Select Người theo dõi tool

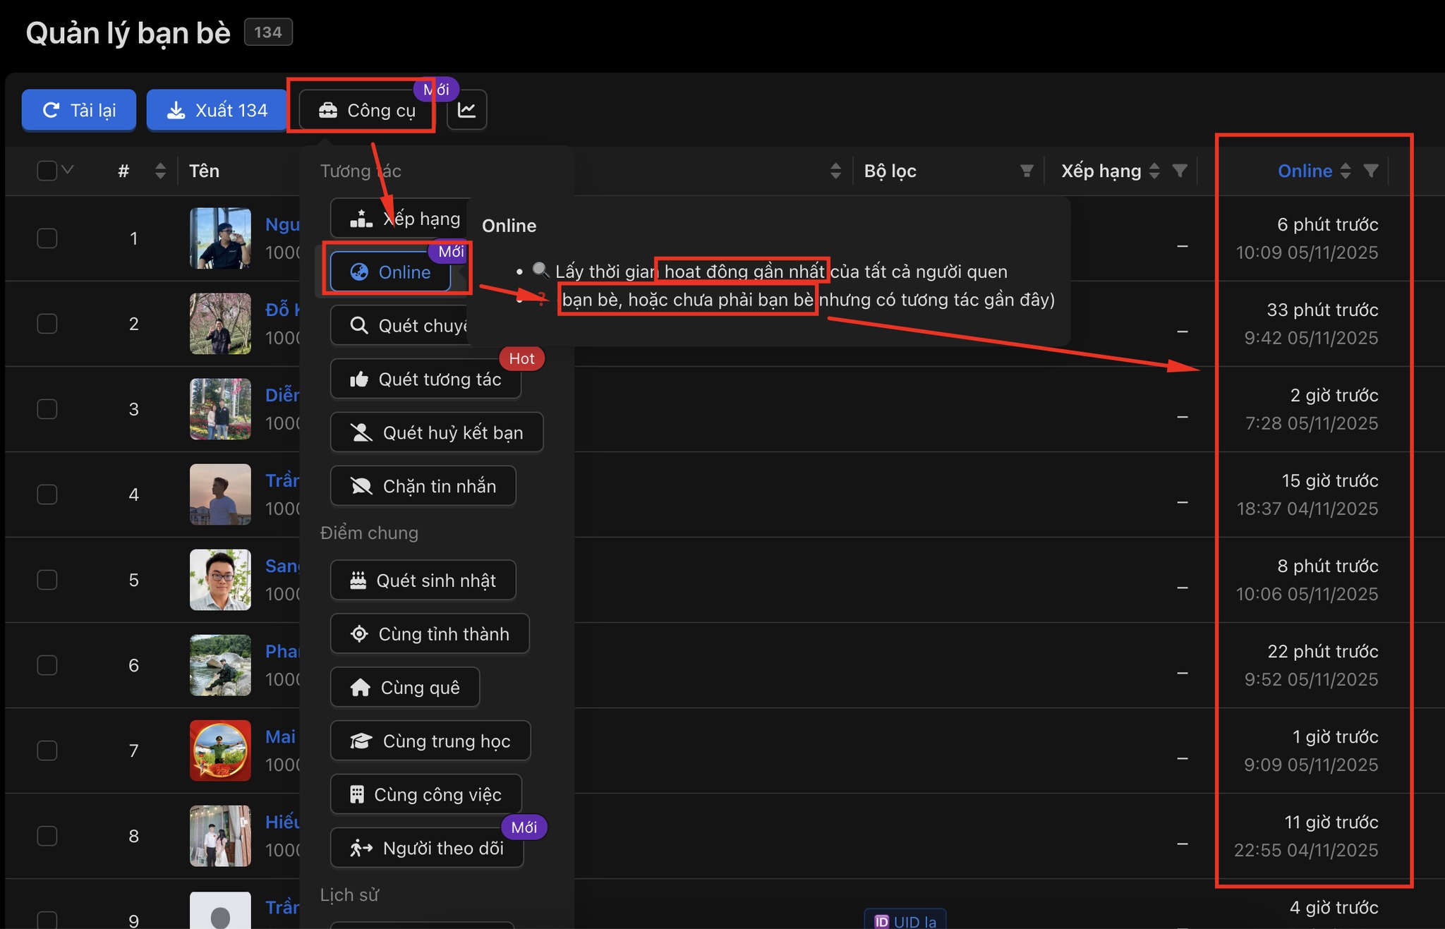click(427, 848)
